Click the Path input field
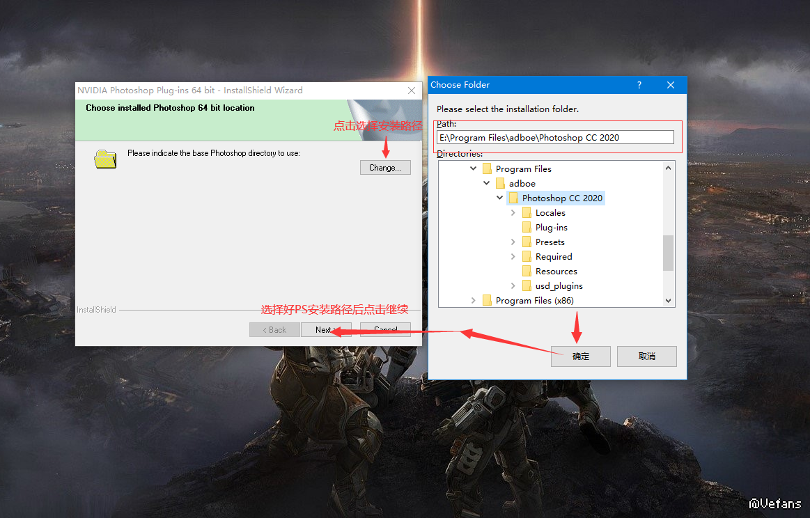Viewport: 810px width, 518px height. click(555, 137)
